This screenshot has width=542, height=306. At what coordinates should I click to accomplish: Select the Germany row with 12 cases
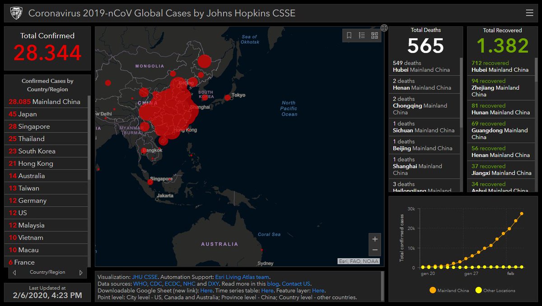point(46,200)
